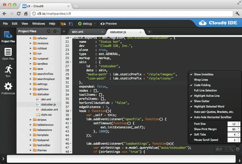The height and width of the screenshot is (164, 242).
Task: Go back in browser history
Action: [x=5, y=13]
